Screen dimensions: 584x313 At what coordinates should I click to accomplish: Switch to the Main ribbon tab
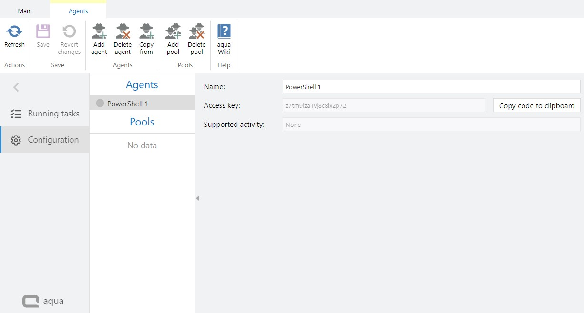(25, 11)
